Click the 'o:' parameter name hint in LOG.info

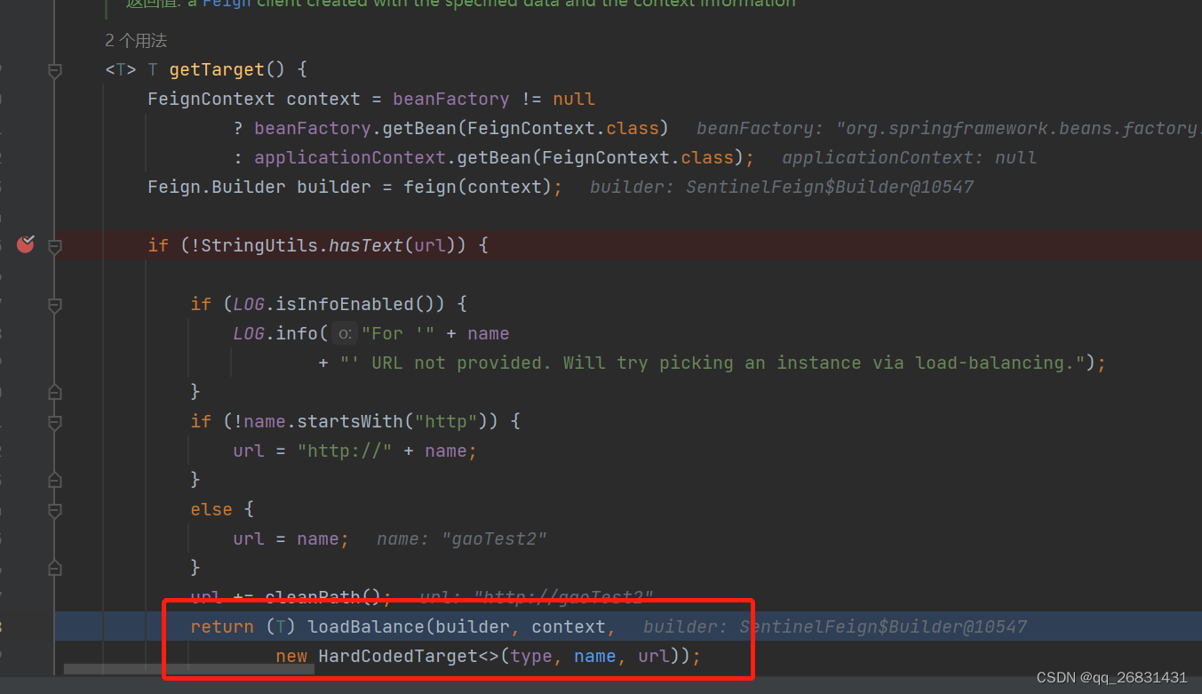[345, 334]
